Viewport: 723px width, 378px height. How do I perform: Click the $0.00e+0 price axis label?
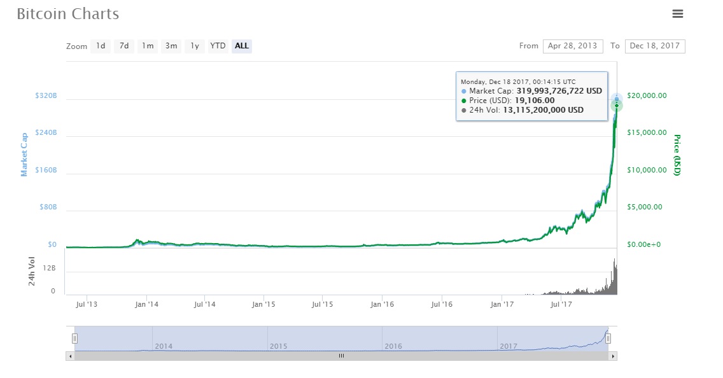[643, 244]
